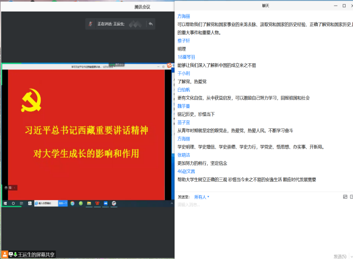The width and height of the screenshot is (353, 259).
Task: Click the chat message 了解党，热爱党
Action: tap(192, 81)
